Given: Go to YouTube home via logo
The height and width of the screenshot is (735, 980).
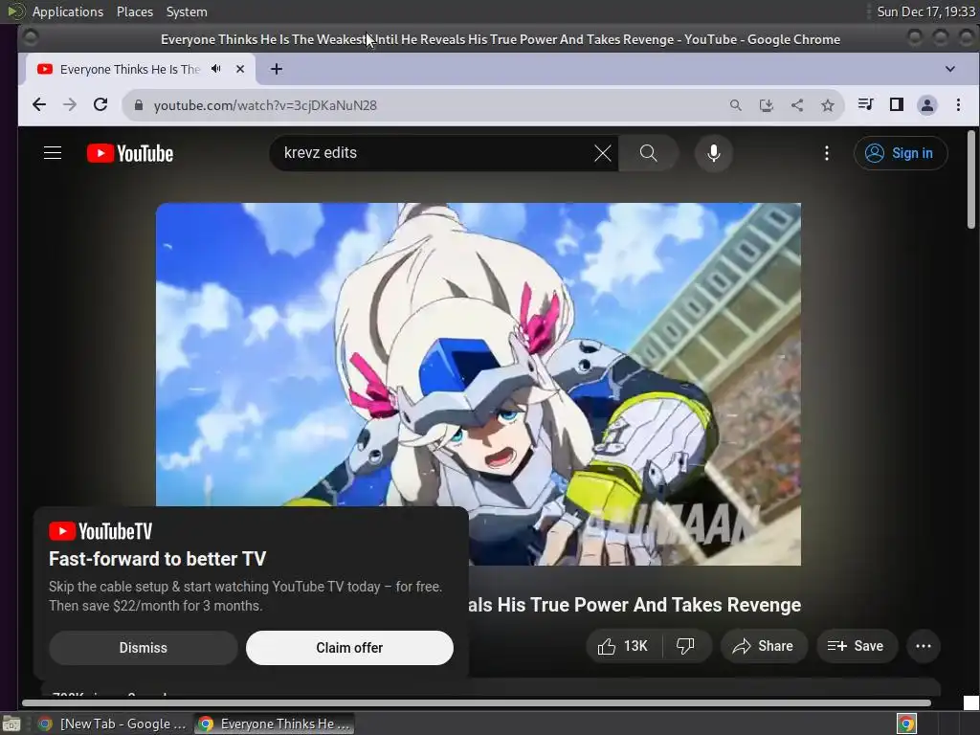Looking at the screenshot, I should (130, 153).
